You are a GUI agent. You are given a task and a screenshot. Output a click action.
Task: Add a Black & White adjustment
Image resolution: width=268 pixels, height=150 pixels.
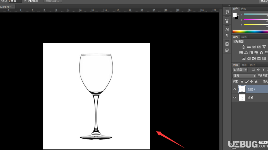(251, 53)
